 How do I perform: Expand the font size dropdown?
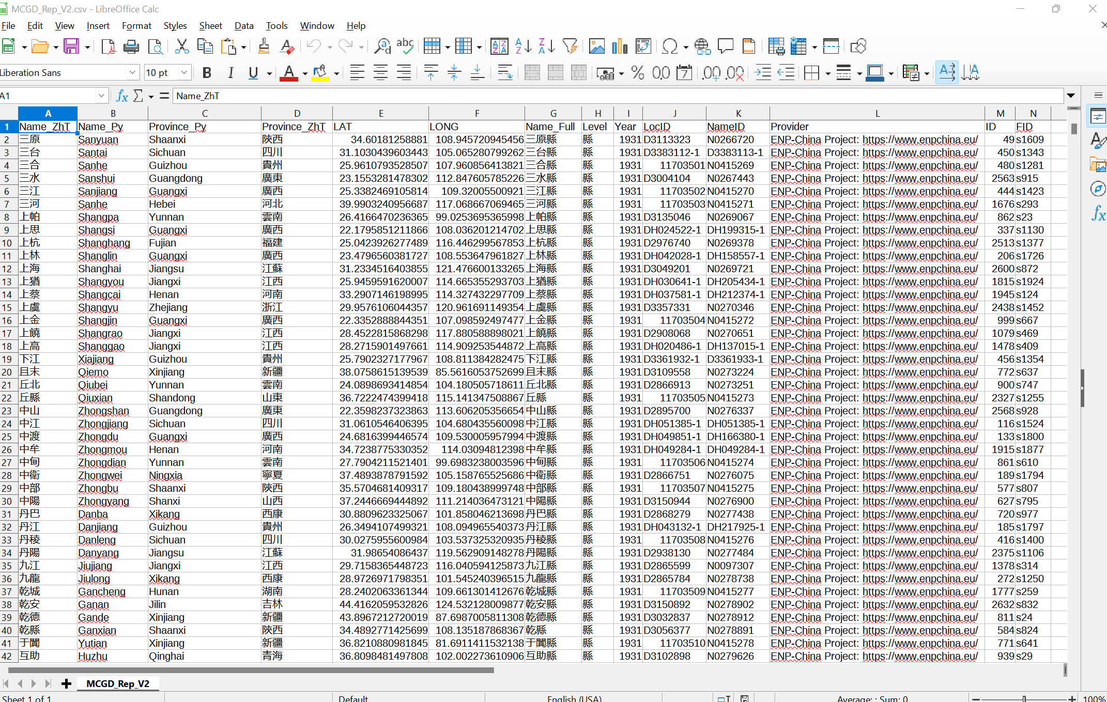184,73
